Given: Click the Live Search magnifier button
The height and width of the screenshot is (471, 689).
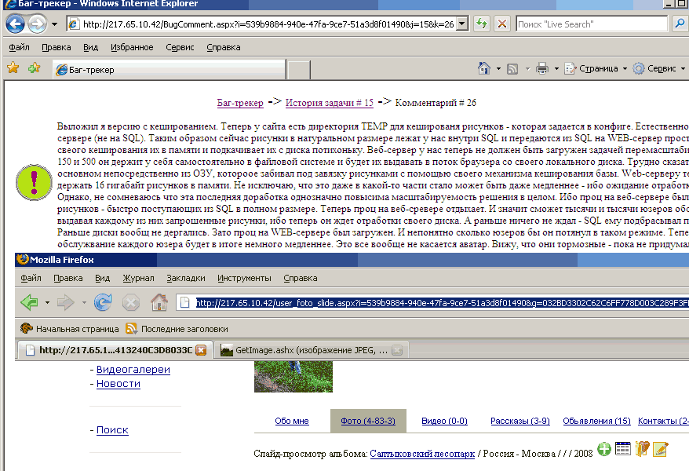Looking at the screenshot, I should 680,24.
